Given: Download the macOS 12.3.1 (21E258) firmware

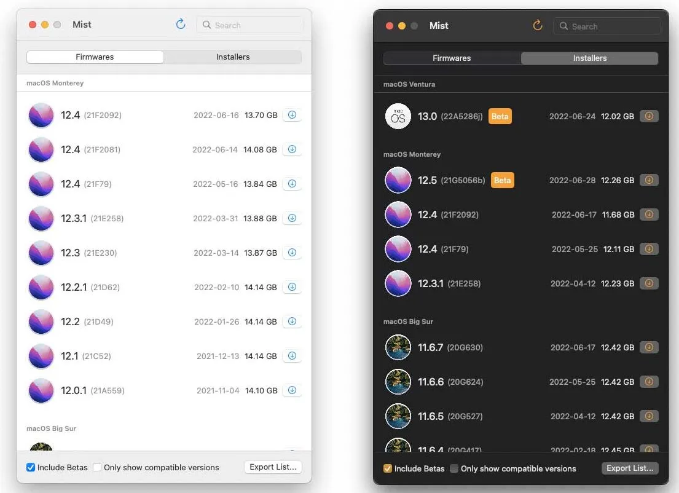Looking at the screenshot, I should pyautogui.click(x=292, y=218).
